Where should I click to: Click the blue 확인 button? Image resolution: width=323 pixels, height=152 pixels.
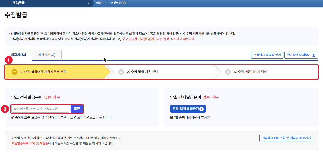pos(77,109)
